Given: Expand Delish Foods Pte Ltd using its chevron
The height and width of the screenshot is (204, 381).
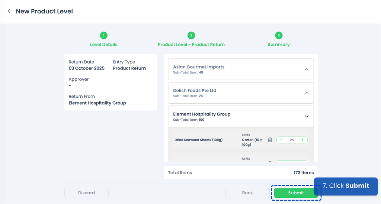Looking at the screenshot, I should point(307,93).
